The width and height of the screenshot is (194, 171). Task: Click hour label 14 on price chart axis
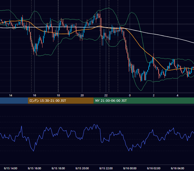(11, 95)
